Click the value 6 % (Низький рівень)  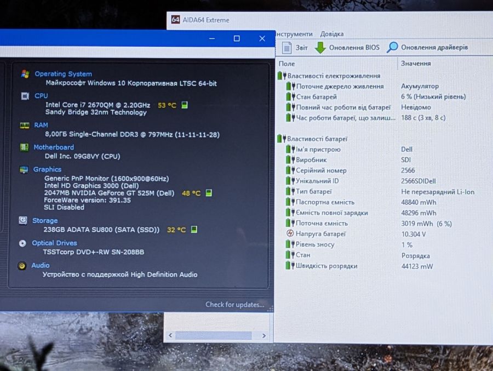click(433, 96)
